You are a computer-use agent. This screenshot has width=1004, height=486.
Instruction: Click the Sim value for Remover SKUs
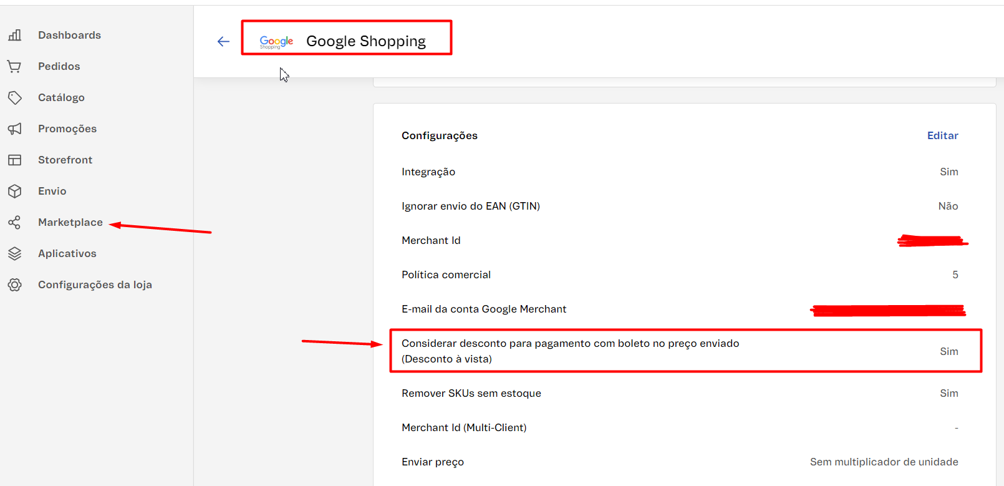(949, 393)
